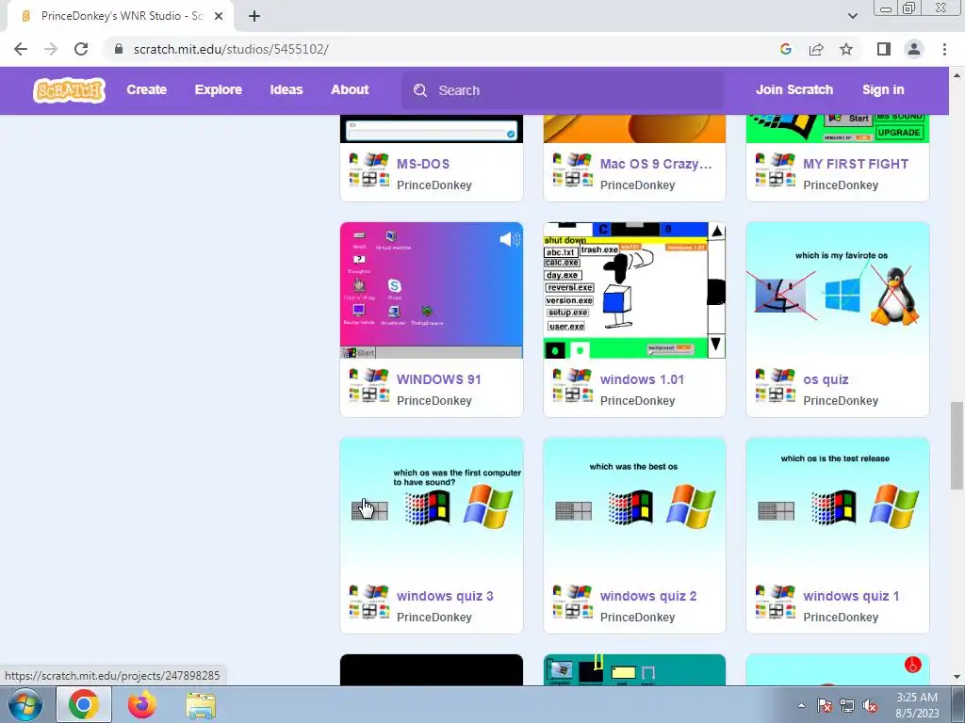
Task: Bookmark this page with star icon
Action: [x=846, y=49]
